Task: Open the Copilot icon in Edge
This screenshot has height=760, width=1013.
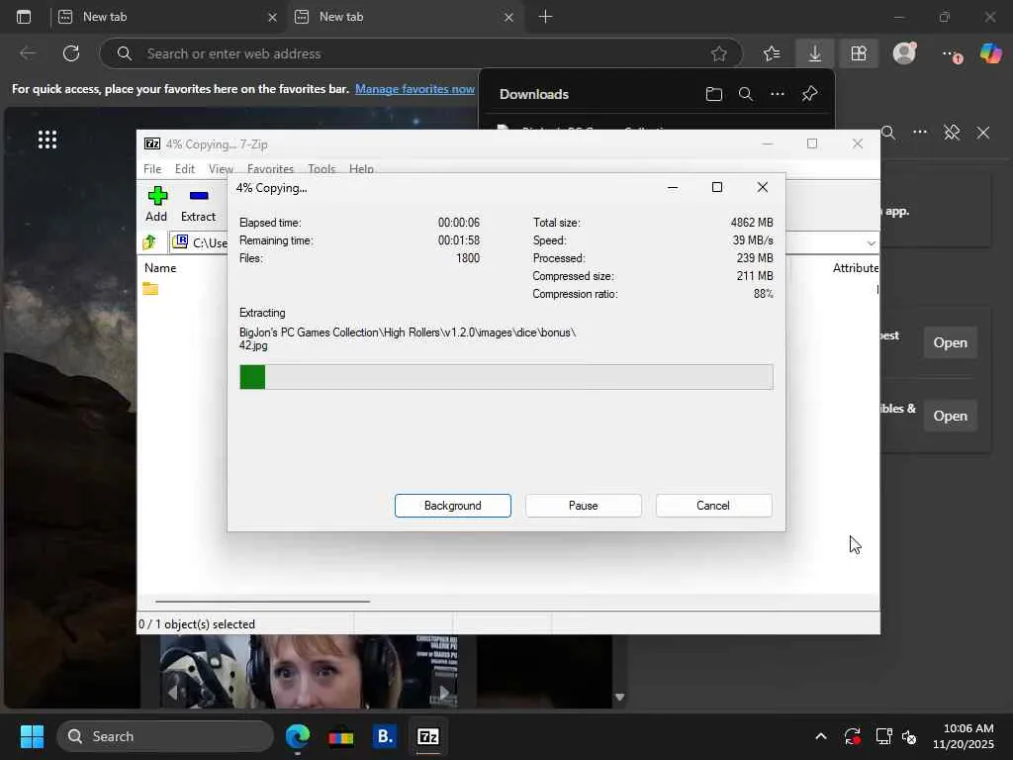Action: 991,53
